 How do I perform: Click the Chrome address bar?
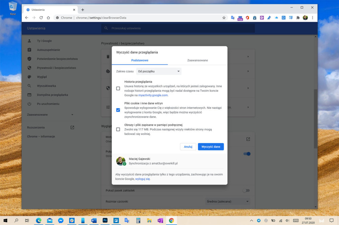140,18
